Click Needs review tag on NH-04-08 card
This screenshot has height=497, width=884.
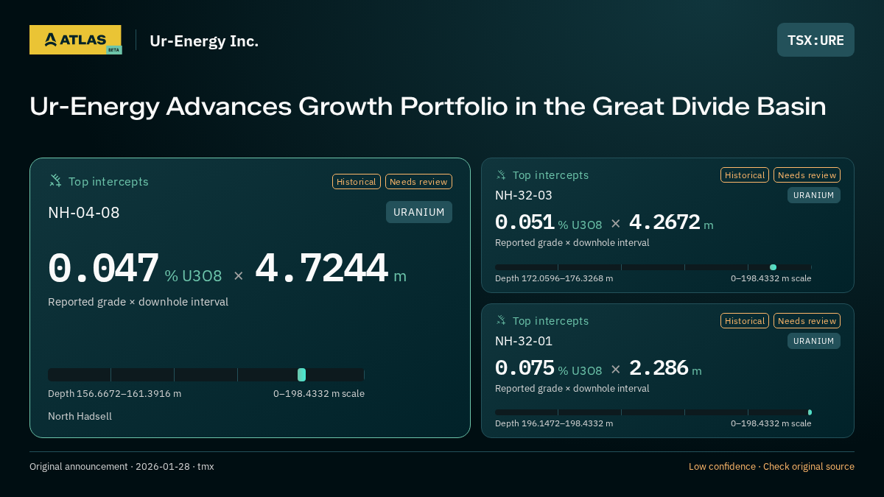click(418, 181)
